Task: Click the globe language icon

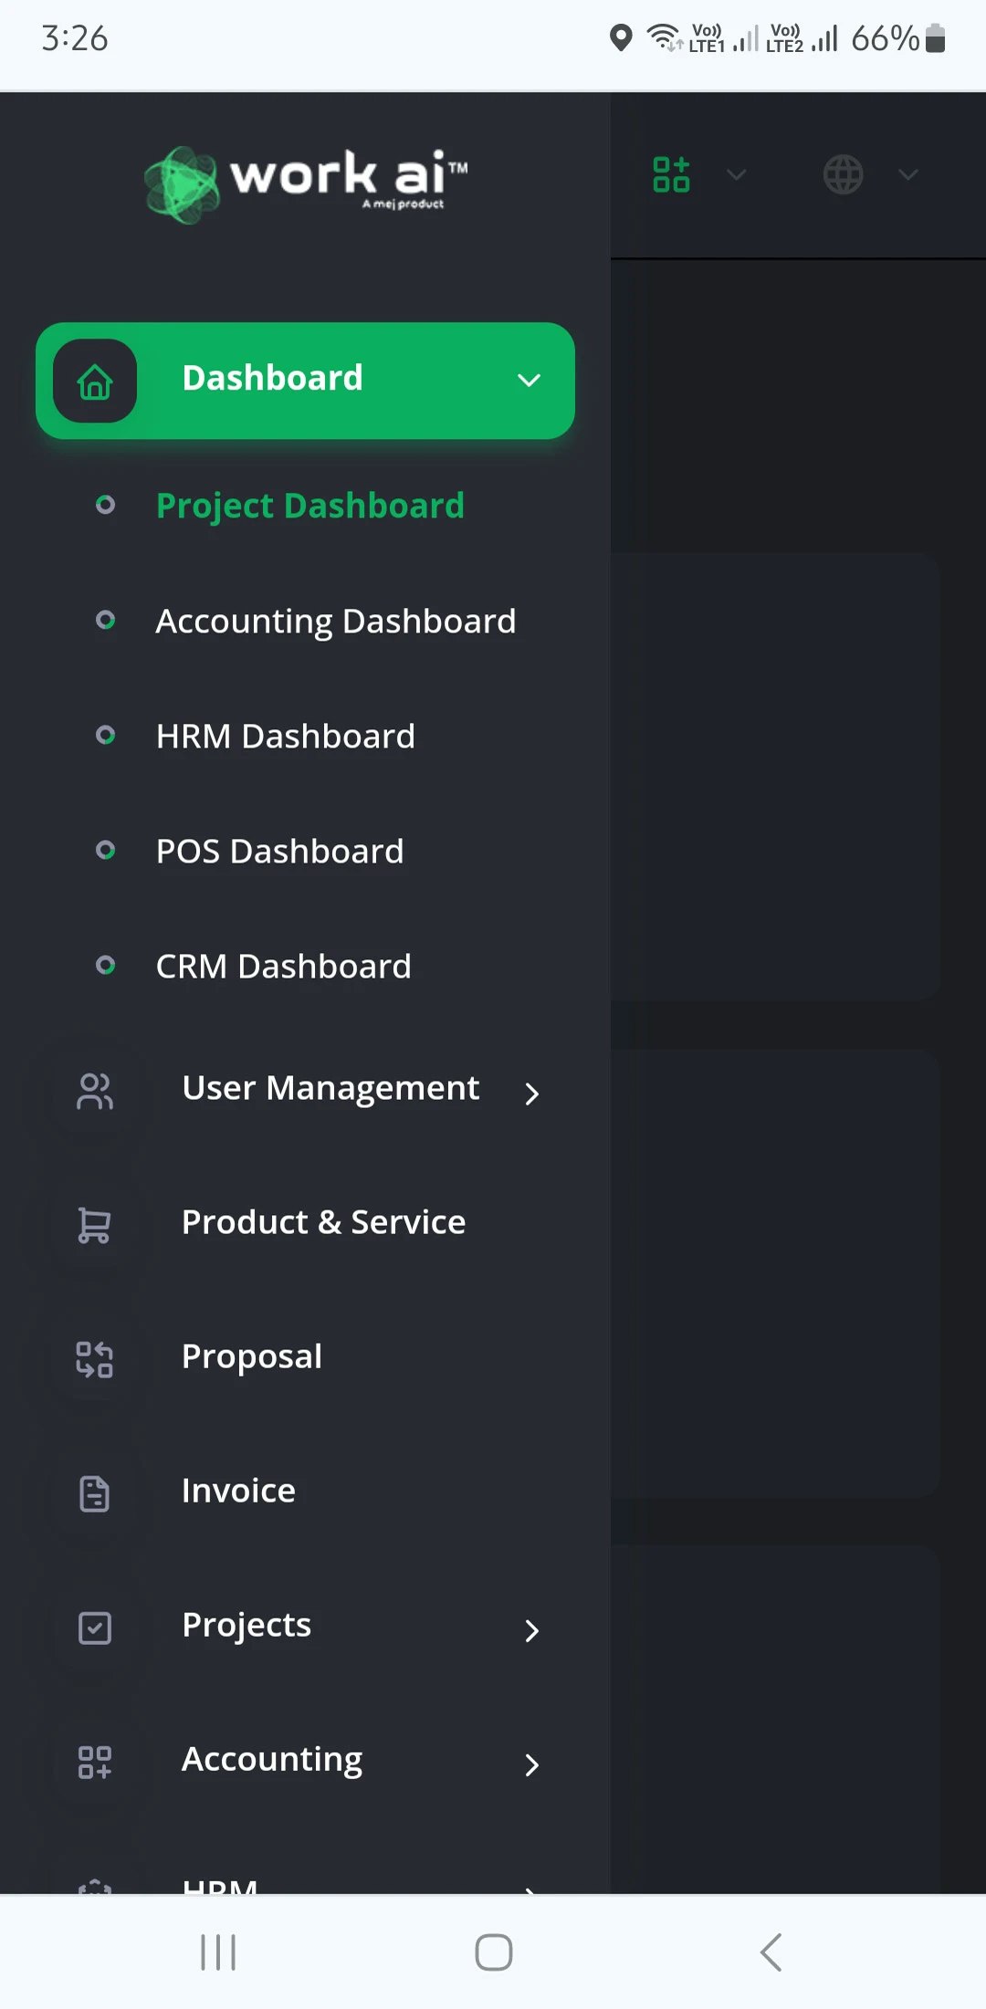Action: 843,174
